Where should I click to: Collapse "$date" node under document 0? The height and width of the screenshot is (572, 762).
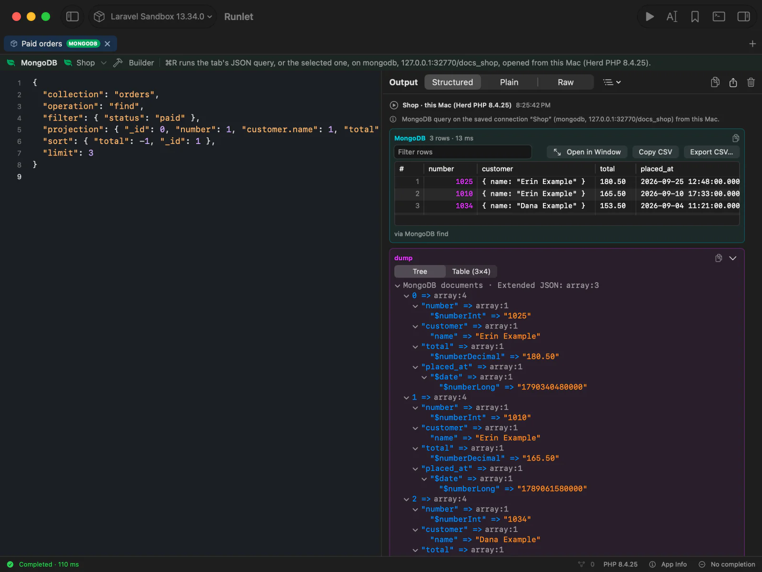[x=424, y=378]
